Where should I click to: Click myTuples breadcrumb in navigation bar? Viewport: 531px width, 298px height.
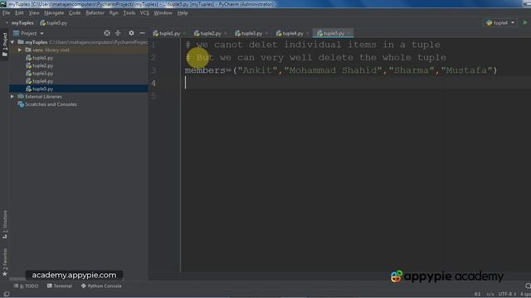[22, 23]
